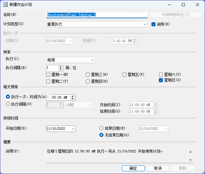Toggle the 启用 checkbox
This screenshot has height=174, width=205.
coord(153,24)
